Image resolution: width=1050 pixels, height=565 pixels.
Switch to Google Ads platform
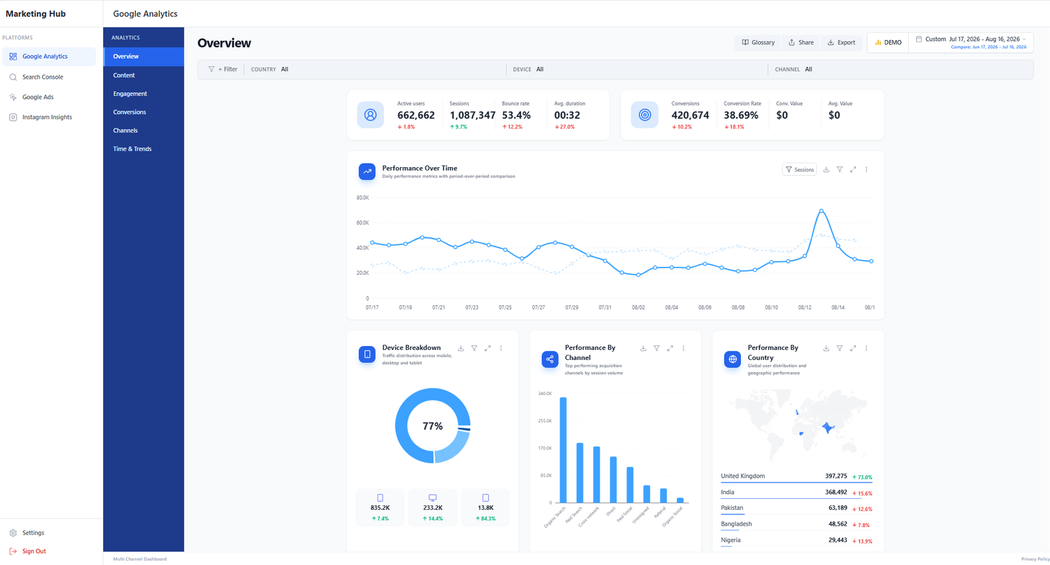tap(49, 97)
